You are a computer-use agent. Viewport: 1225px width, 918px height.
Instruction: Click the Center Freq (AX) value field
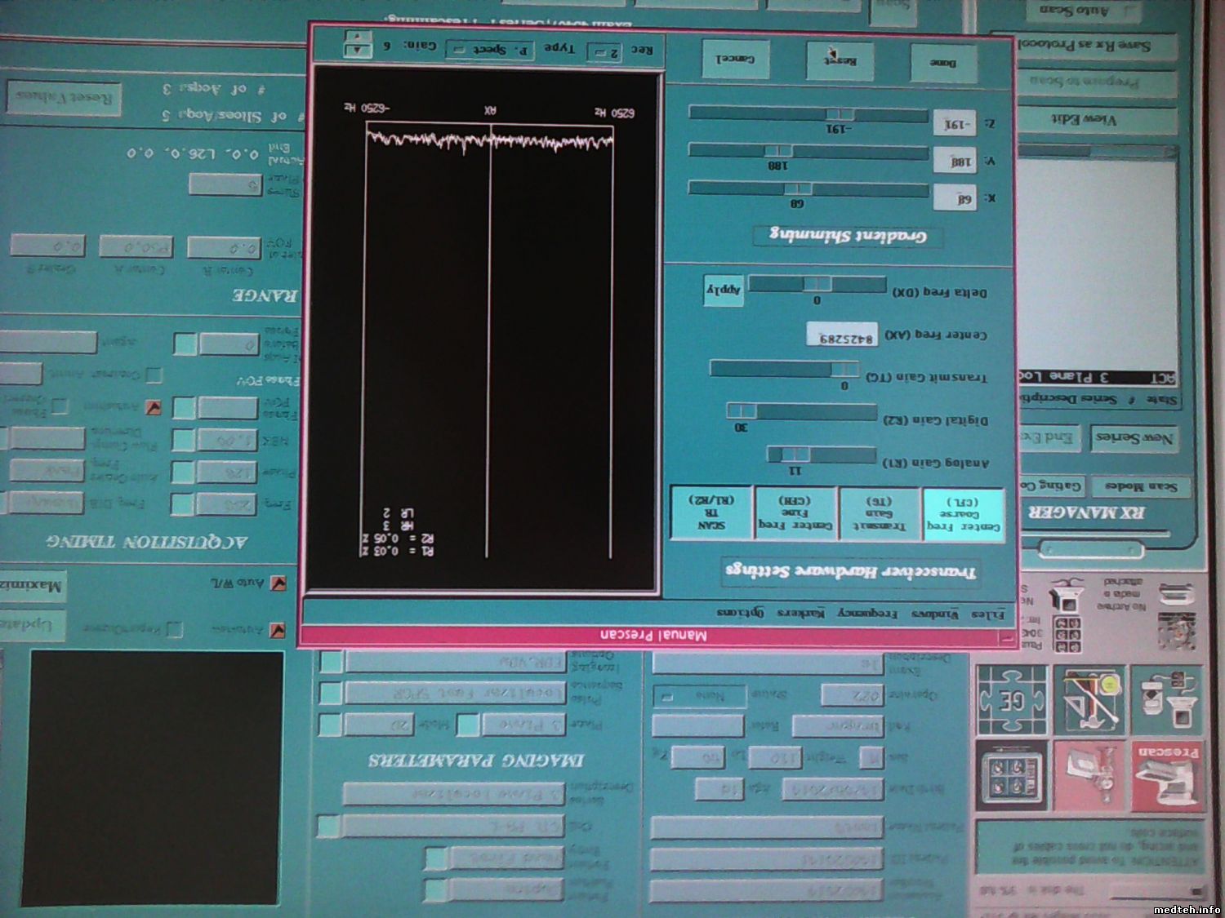841,335
